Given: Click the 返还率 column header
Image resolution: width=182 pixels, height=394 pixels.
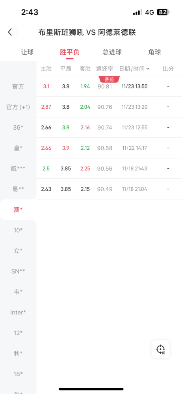Looking at the screenshot, I should (x=104, y=69).
